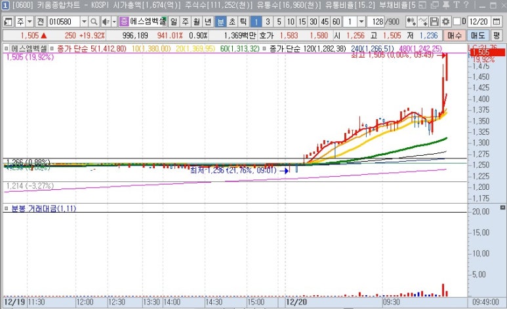Click the 09:49:00 time label
This screenshot has height=309, width=507.
pyautogui.click(x=485, y=302)
